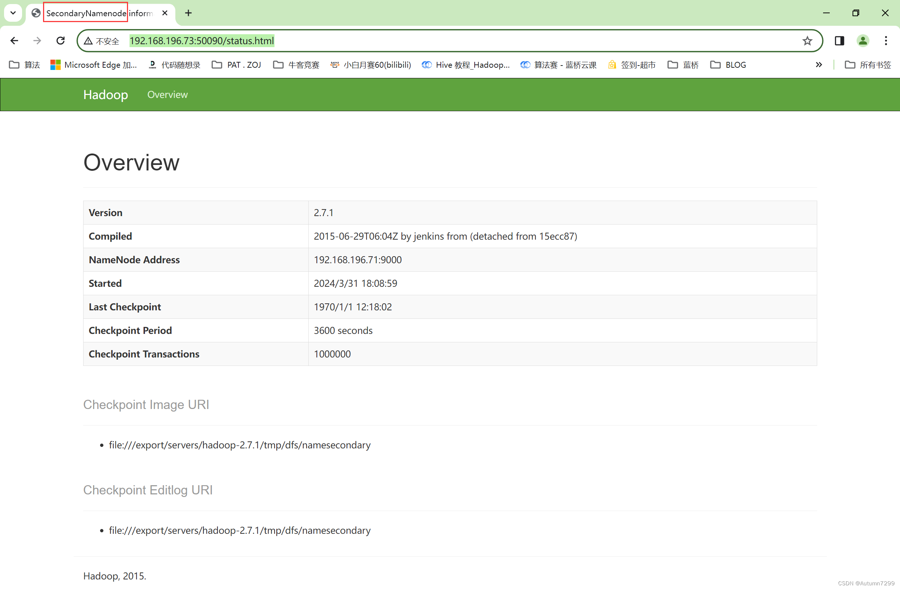Expand the tab search dropdown
This screenshot has height=589, width=900.
(x=13, y=13)
